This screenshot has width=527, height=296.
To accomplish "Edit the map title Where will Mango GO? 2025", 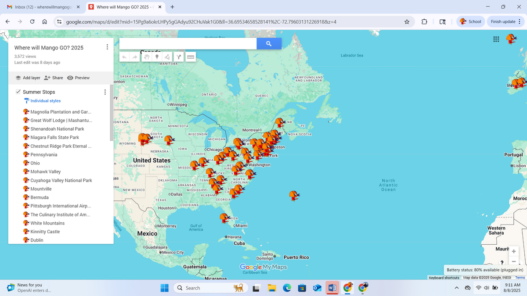I will pos(49,48).
